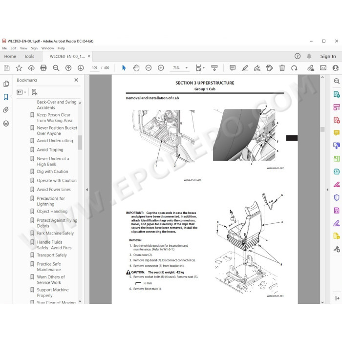Click the document vertical scrollbar thumb
342x342 pixels.
pos(322,129)
